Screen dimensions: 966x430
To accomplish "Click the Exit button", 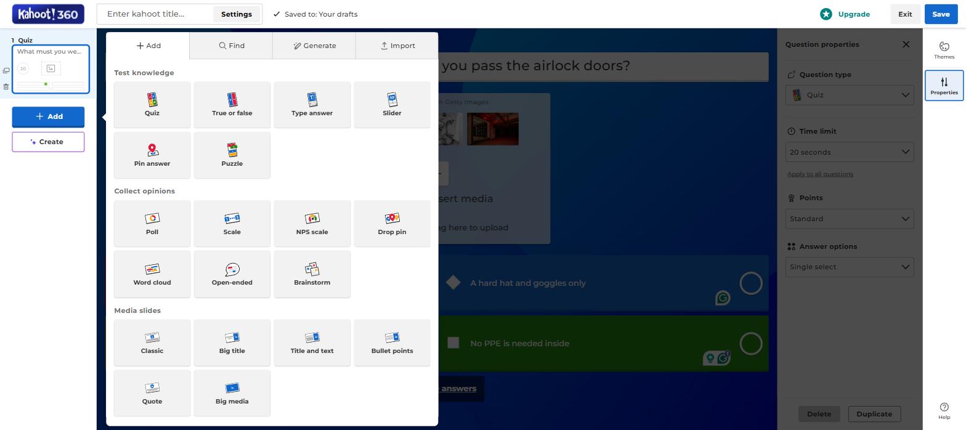I will point(905,14).
